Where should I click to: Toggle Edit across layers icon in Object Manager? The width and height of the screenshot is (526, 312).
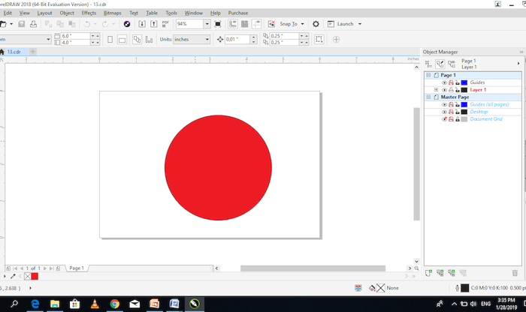click(x=440, y=64)
